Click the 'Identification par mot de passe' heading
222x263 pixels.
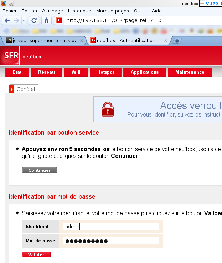coord(52,197)
